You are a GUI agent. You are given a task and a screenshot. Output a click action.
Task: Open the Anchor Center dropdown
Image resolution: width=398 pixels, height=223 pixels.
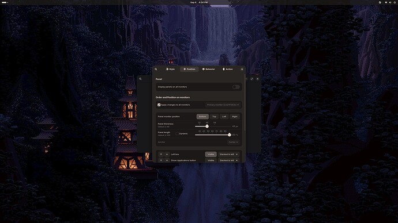233,142
